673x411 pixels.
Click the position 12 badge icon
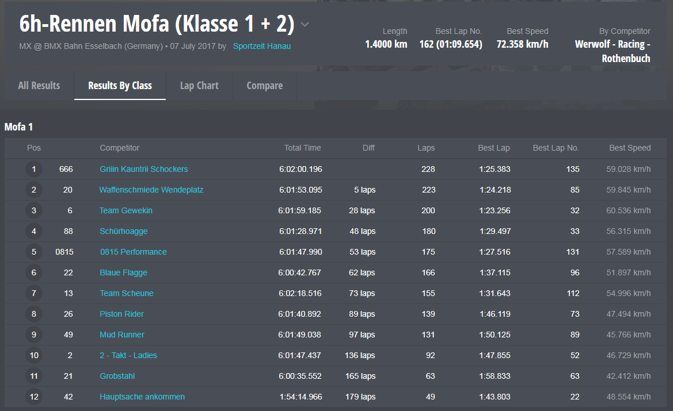coord(34,397)
